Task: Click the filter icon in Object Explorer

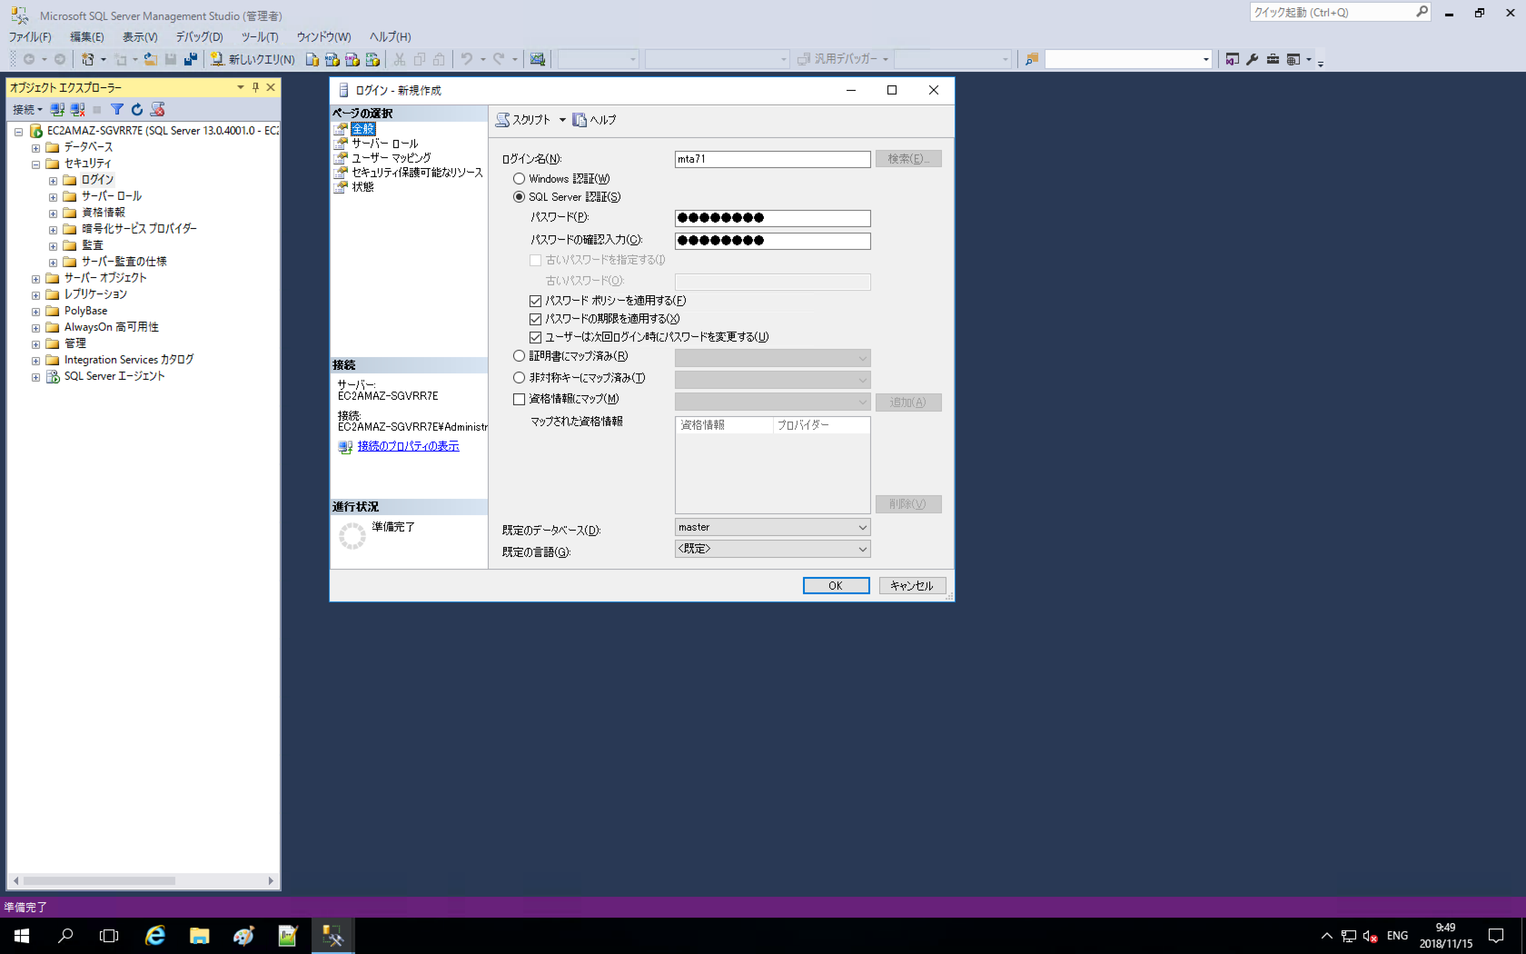Action: pyautogui.click(x=117, y=110)
